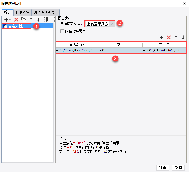Switch to the 数据校验 tab
189x172 pixels.
[22, 13]
